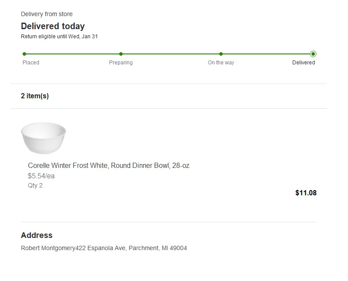Click the Preparing progress dot

[x=121, y=54]
